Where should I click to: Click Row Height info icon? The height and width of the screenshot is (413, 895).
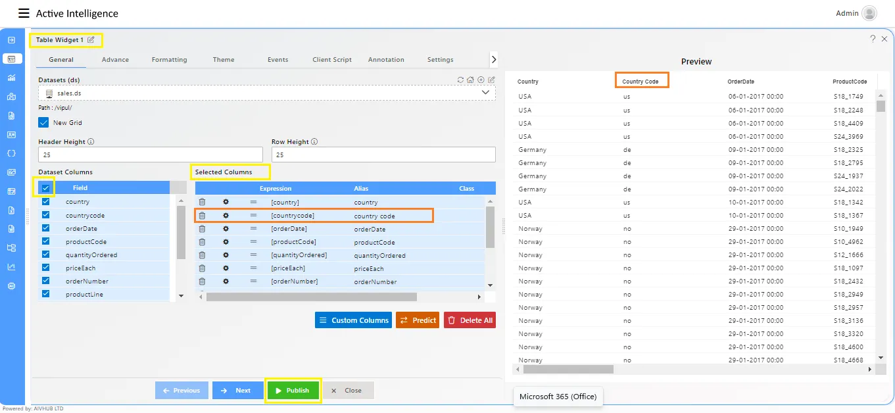point(314,141)
